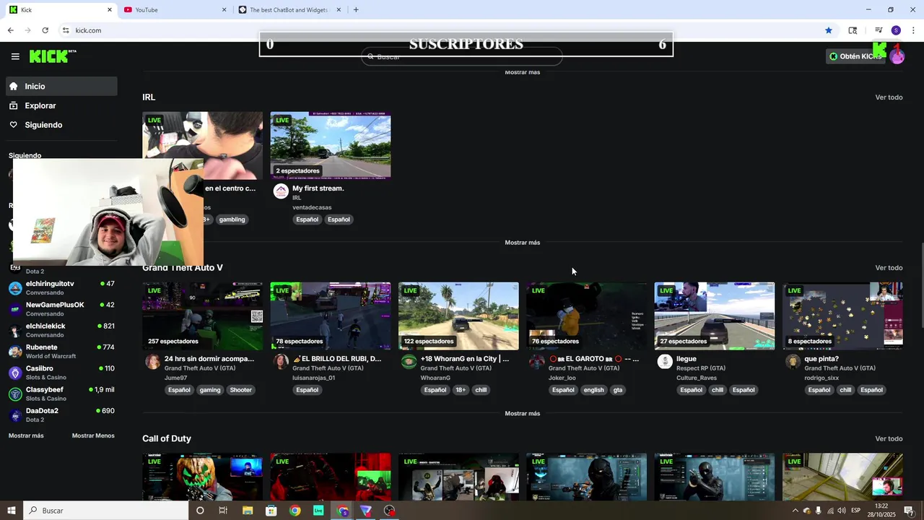Open the Inicio home icon
The height and width of the screenshot is (520, 924).
click(x=14, y=86)
